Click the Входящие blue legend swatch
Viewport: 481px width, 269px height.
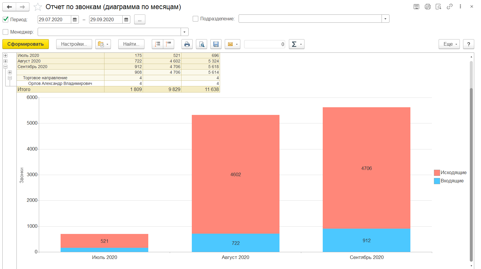click(x=437, y=181)
